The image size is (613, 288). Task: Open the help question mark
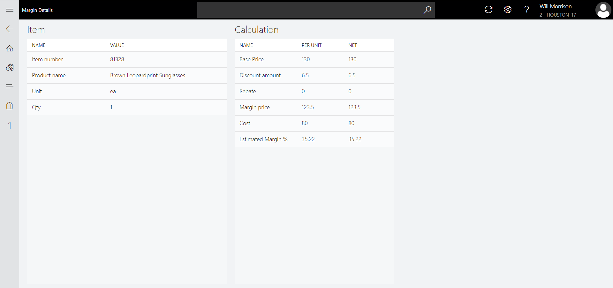click(x=526, y=10)
